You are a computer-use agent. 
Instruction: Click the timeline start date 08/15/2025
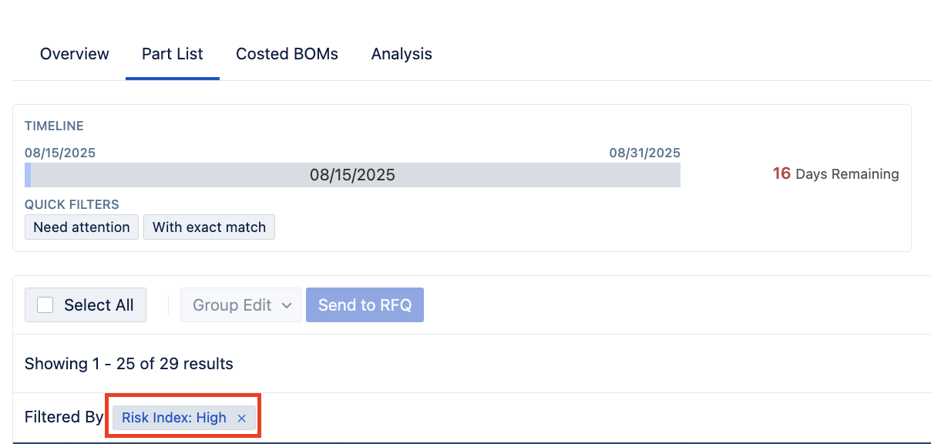click(x=60, y=153)
